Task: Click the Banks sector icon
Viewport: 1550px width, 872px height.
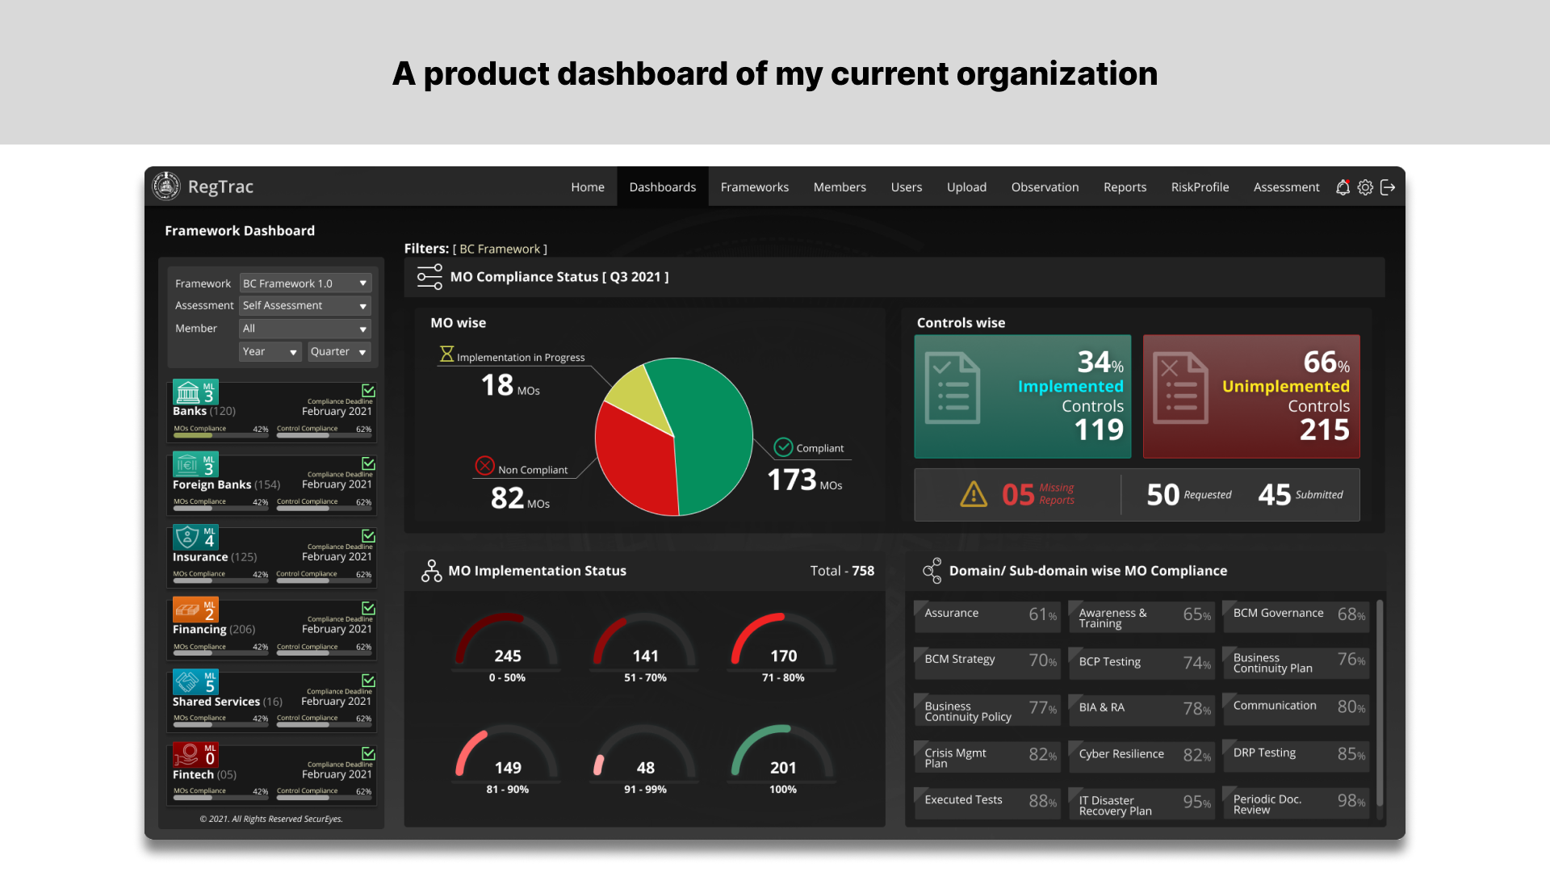Action: (188, 392)
